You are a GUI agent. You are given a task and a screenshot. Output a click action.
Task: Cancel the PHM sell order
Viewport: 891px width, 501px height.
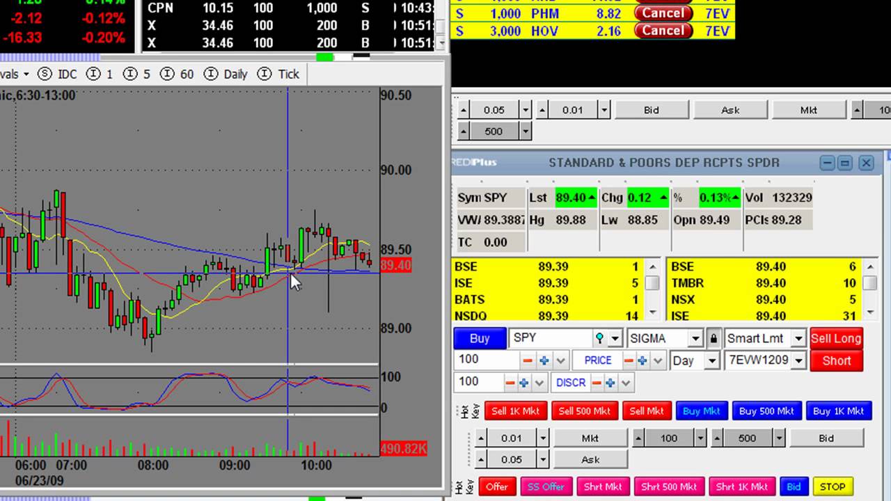pos(663,13)
